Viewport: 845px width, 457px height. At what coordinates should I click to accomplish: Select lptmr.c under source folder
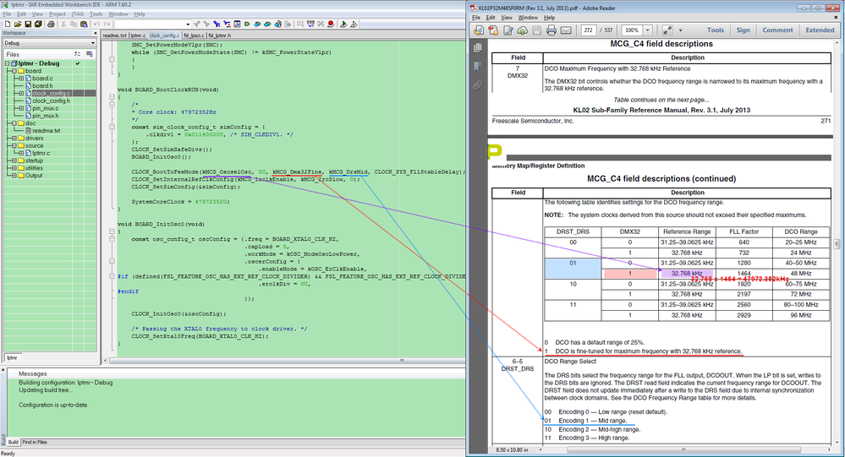click(41, 154)
